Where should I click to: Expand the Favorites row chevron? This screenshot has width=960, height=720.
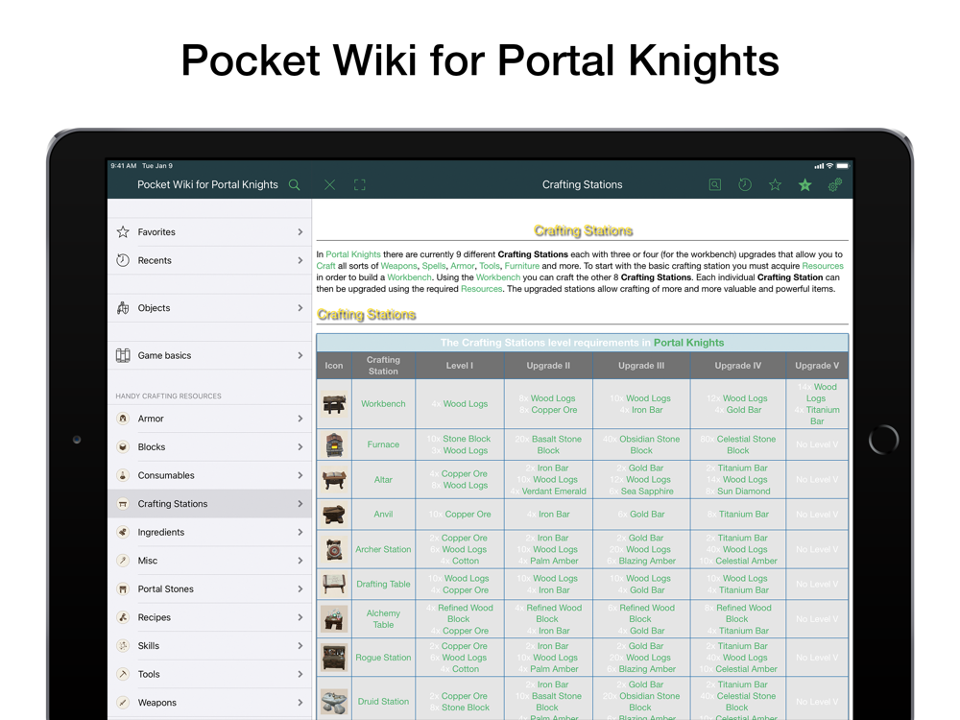pyautogui.click(x=300, y=232)
